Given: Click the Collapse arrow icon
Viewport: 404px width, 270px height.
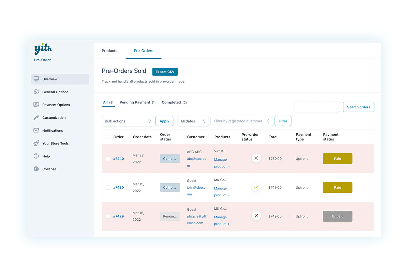Looking at the screenshot, I should tap(36, 169).
